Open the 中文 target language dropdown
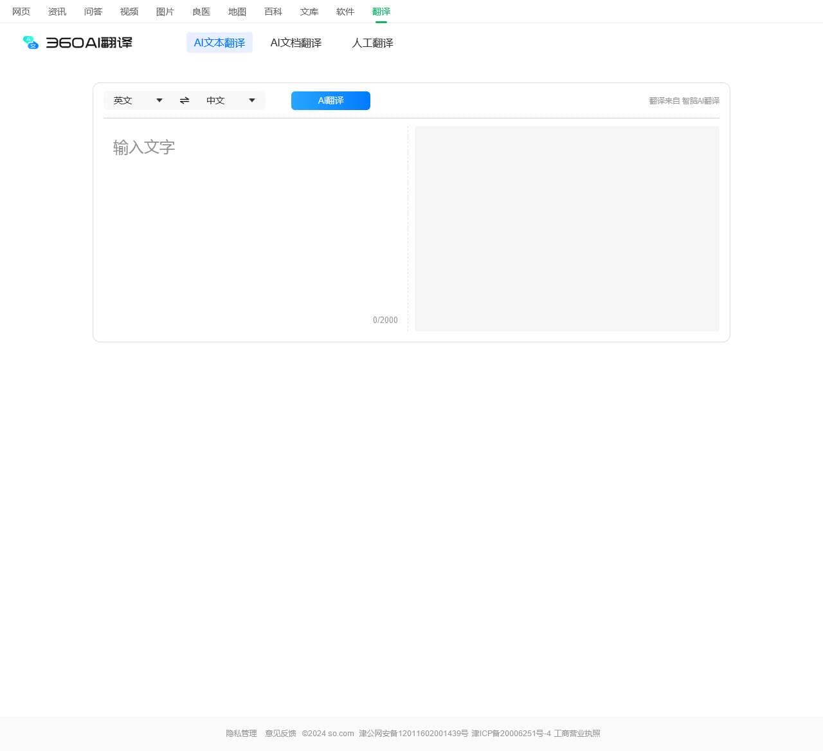The width and height of the screenshot is (823, 751). point(231,100)
